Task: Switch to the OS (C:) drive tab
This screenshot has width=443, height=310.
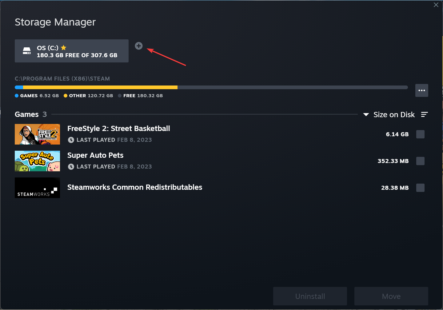Action: pyautogui.click(x=71, y=51)
